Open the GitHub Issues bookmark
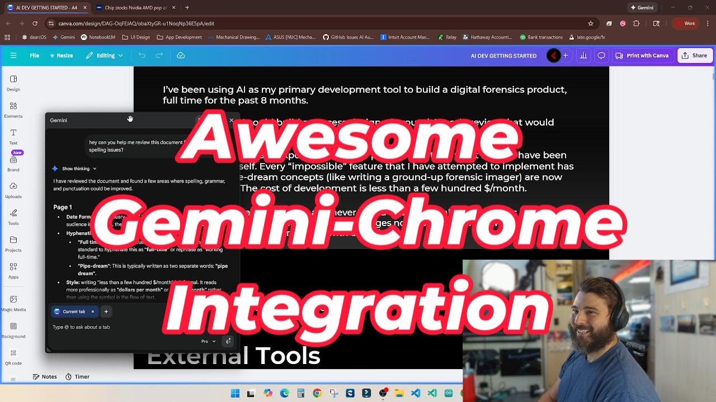The image size is (716, 402). coord(348,37)
